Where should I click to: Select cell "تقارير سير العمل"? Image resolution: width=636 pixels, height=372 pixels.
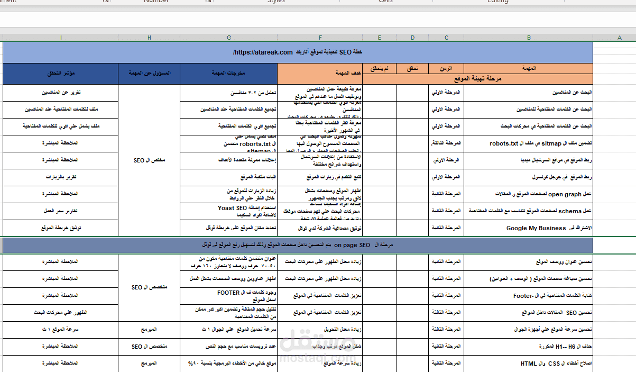click(x=61, y=211)
